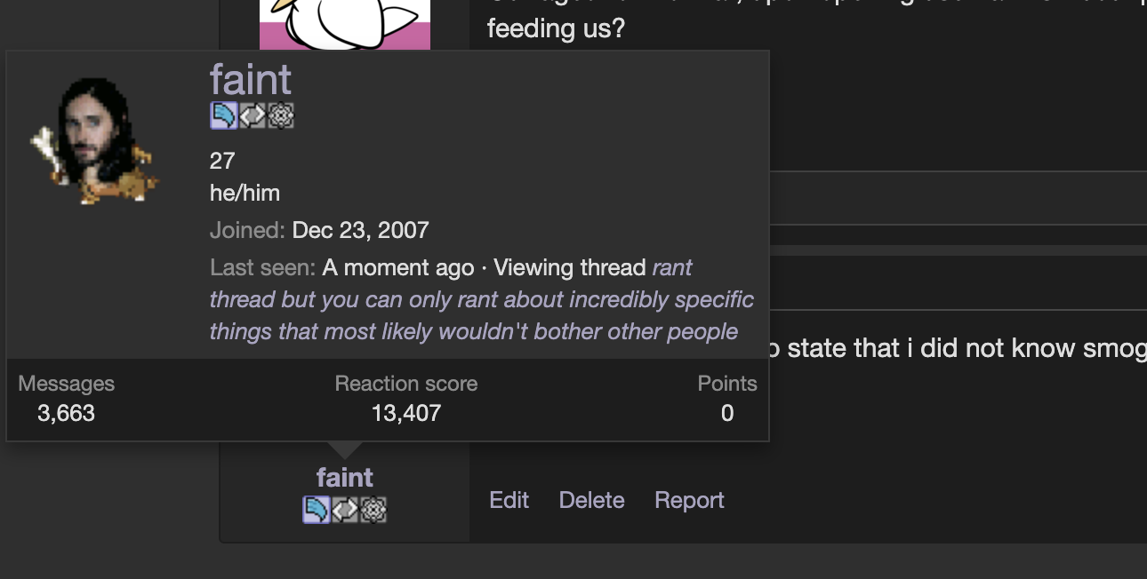This screenshot has width=1147, height=579.
Task: Click the Points value of 0
Action: 727,413
